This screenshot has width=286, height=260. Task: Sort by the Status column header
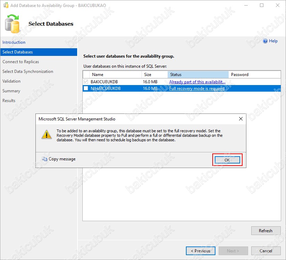click(x=198, y=75)
